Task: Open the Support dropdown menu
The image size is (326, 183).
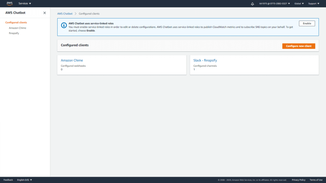Action: pos(314,3)
